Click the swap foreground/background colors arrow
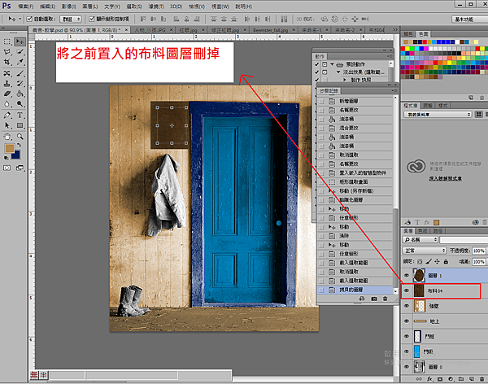The height and width of the screenshot is (384, 488). 20,145
